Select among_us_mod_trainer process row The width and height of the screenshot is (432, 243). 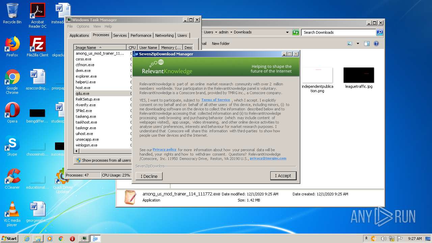click(100, 53)
